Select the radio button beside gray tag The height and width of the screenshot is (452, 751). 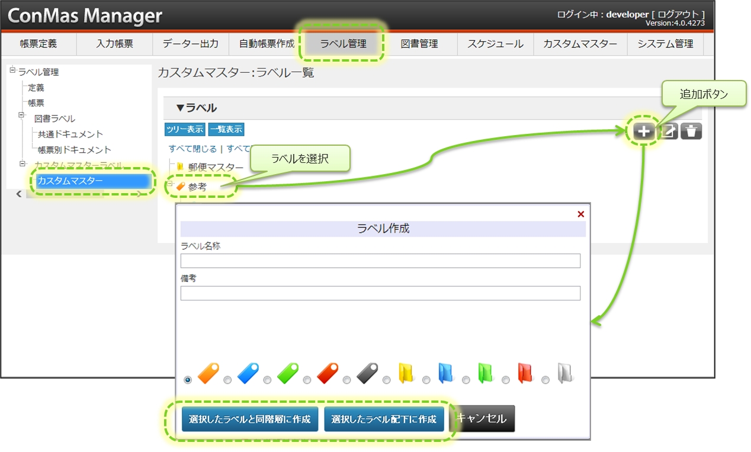pos(346,380)
